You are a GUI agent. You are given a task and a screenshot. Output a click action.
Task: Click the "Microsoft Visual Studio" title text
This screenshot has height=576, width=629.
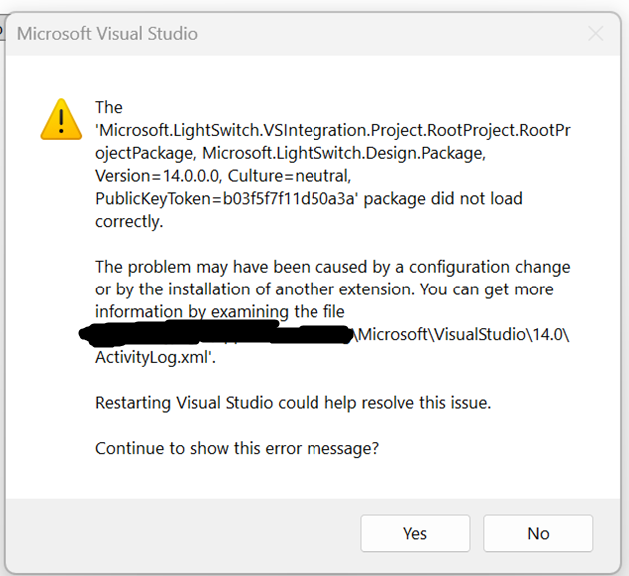pos(108,34)
